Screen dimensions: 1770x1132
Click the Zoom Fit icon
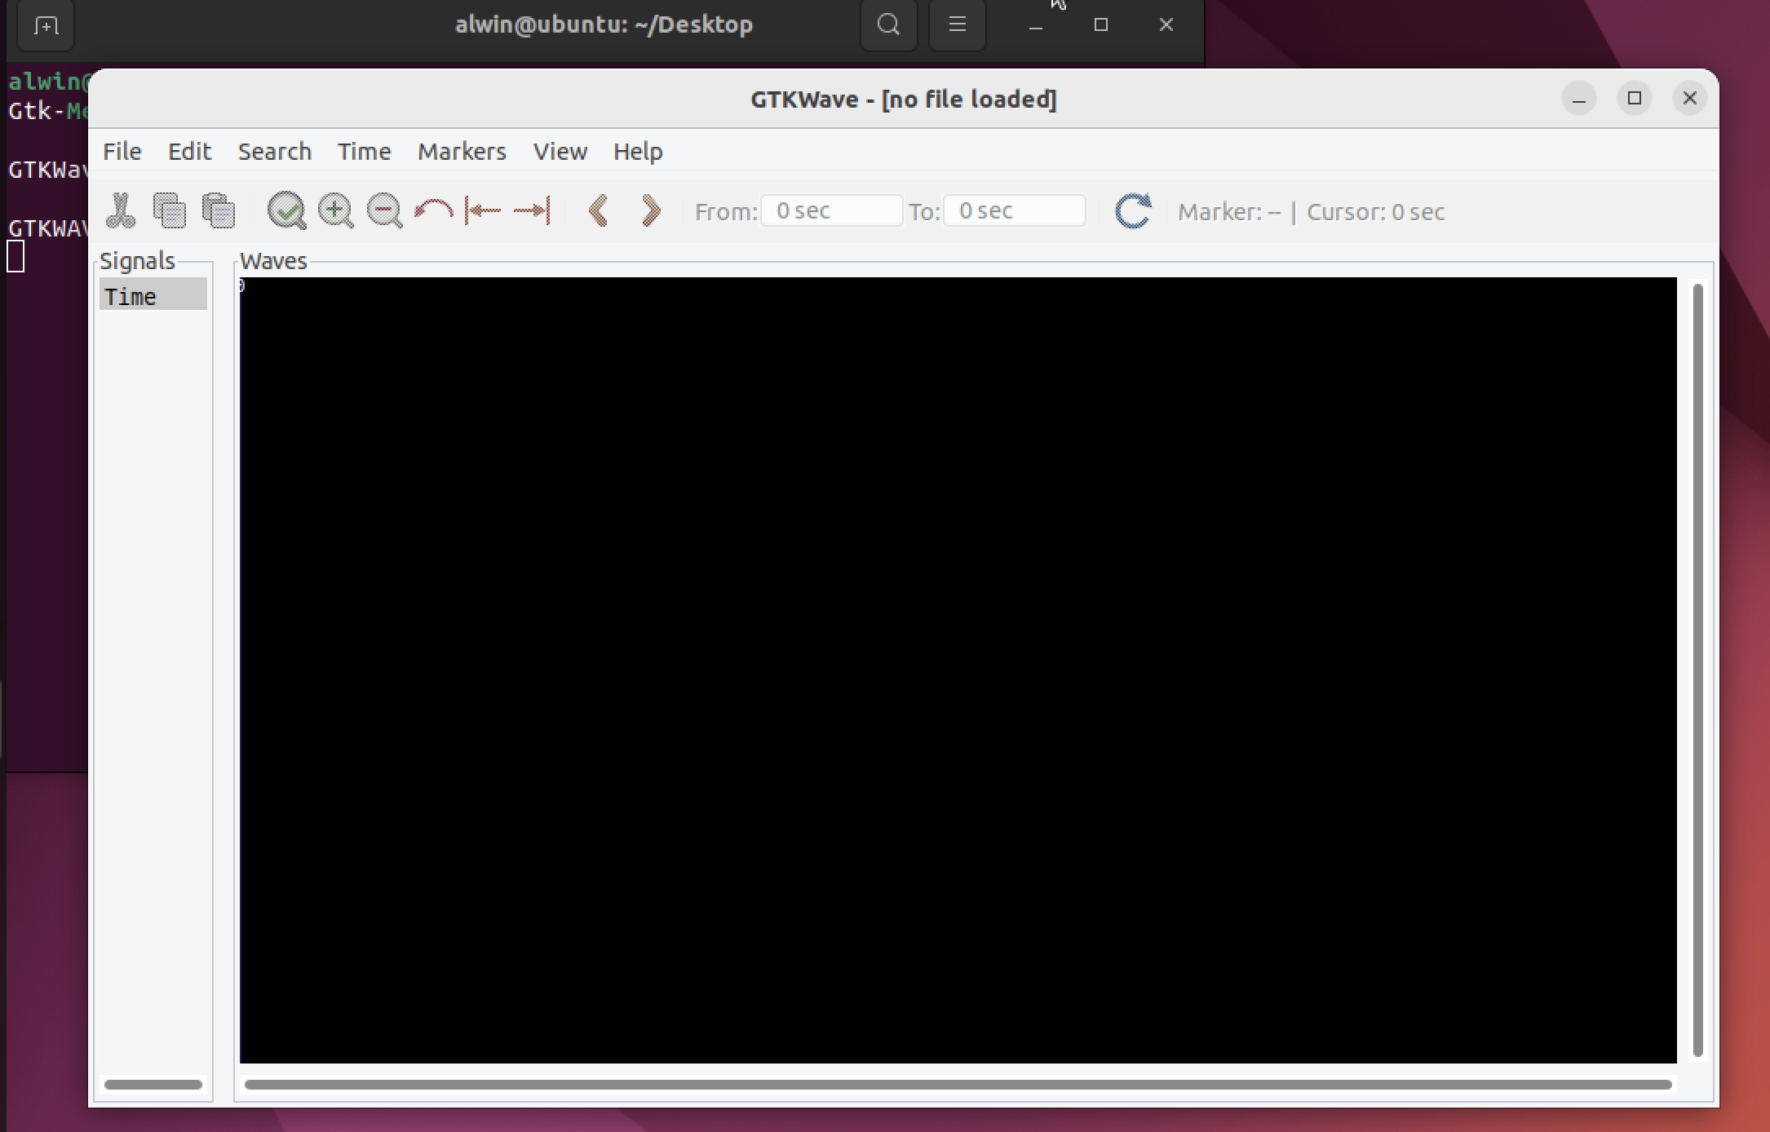tap(286, 210)
